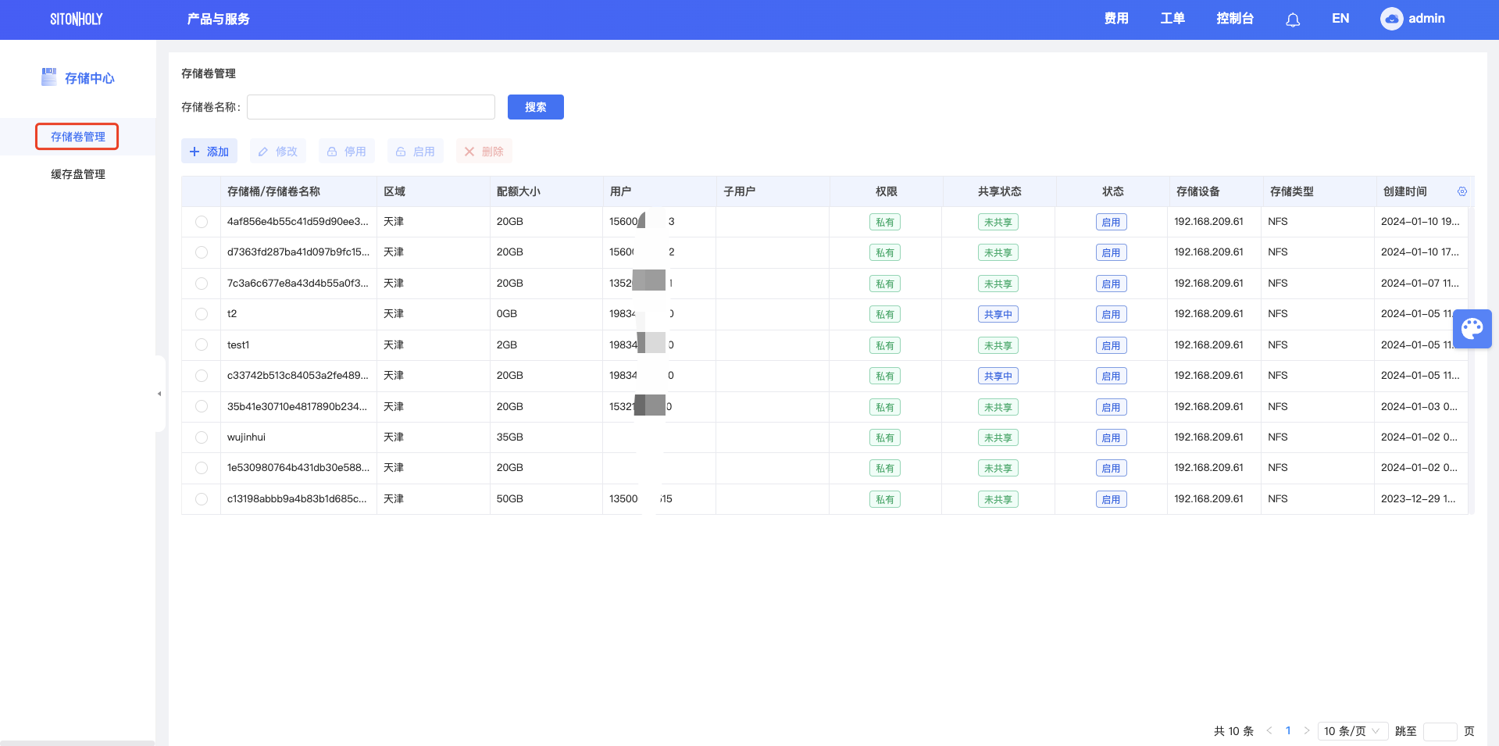The image size is (1499, 746).
Task: Focus the 跳至 page number field
Action: pos(1440,731)
